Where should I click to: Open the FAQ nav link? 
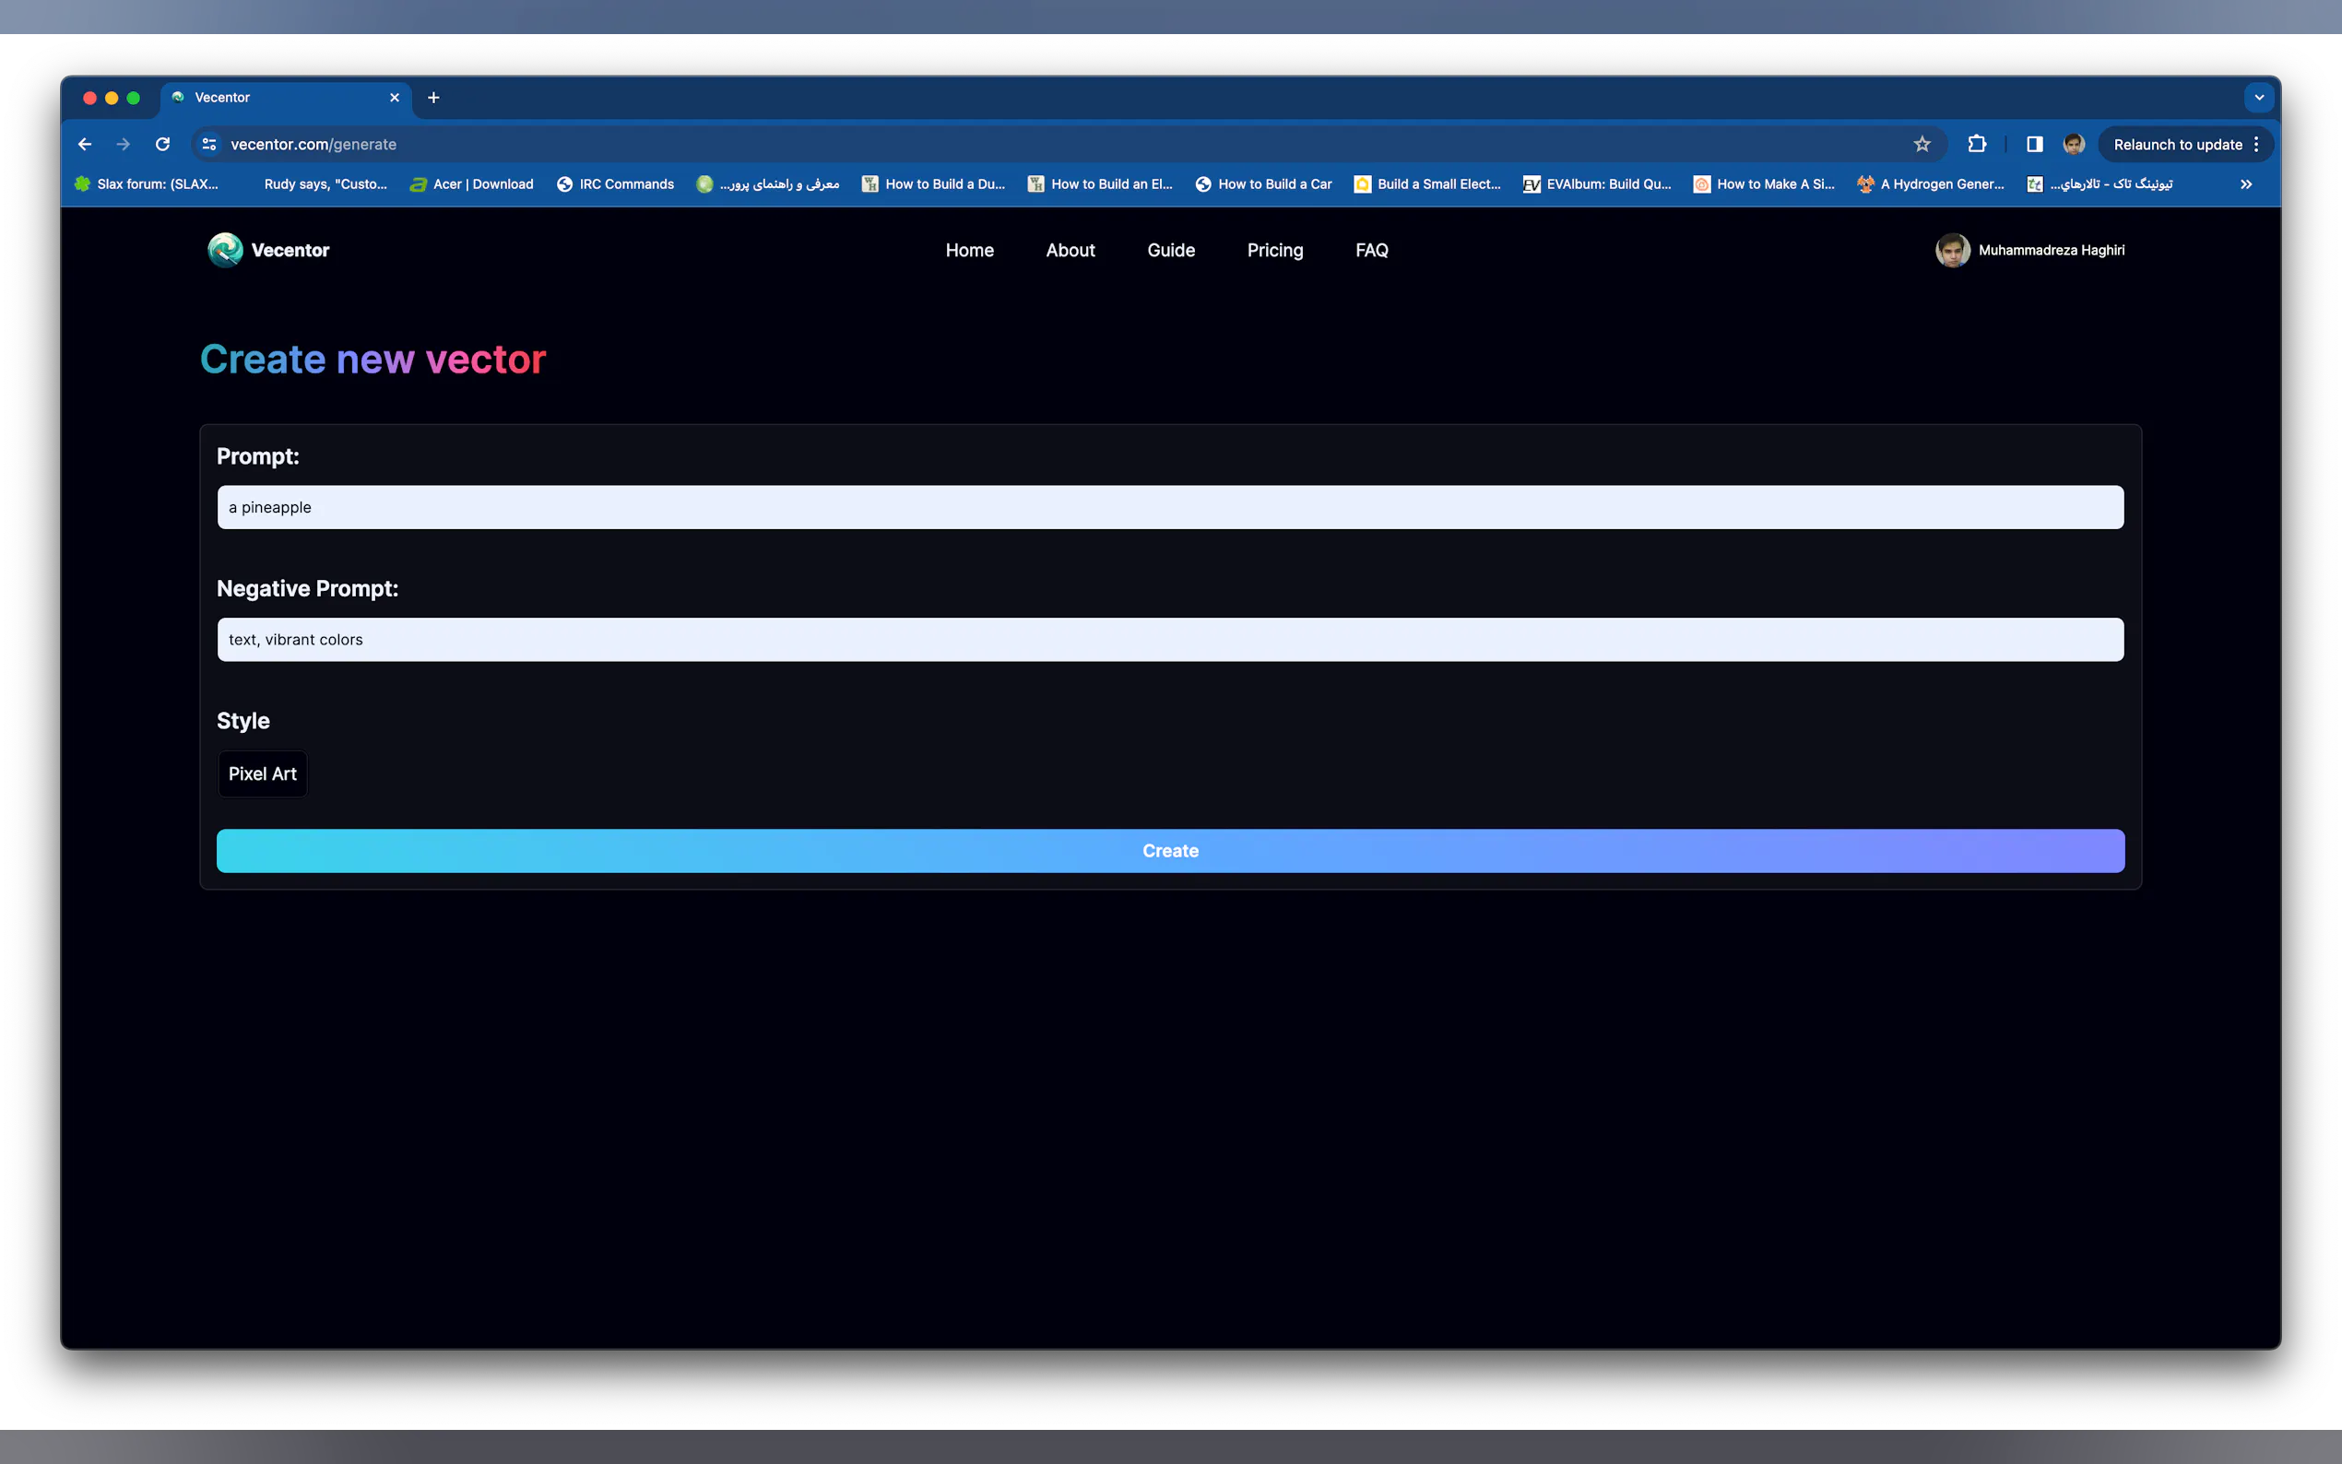pos(1371,250)
